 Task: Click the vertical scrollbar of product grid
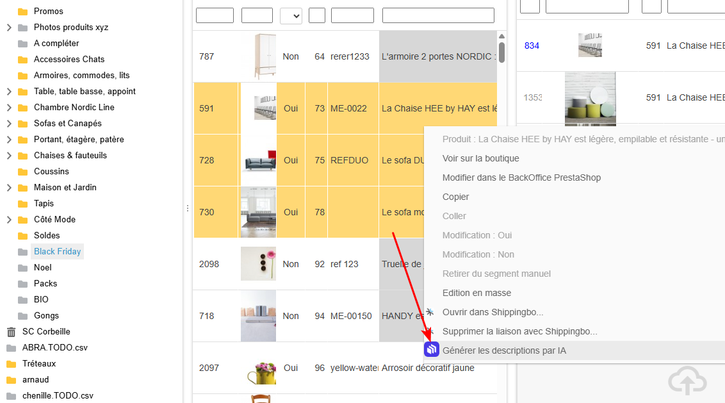[501, 51]
